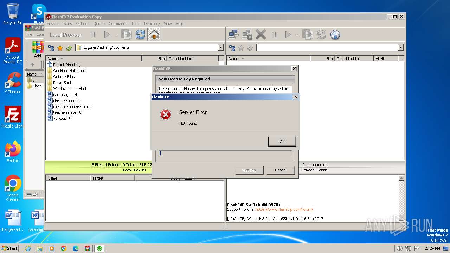Screen dimensions: 450x253
Task: Select Parent Directory in the local list
Action: coord(67,65)
